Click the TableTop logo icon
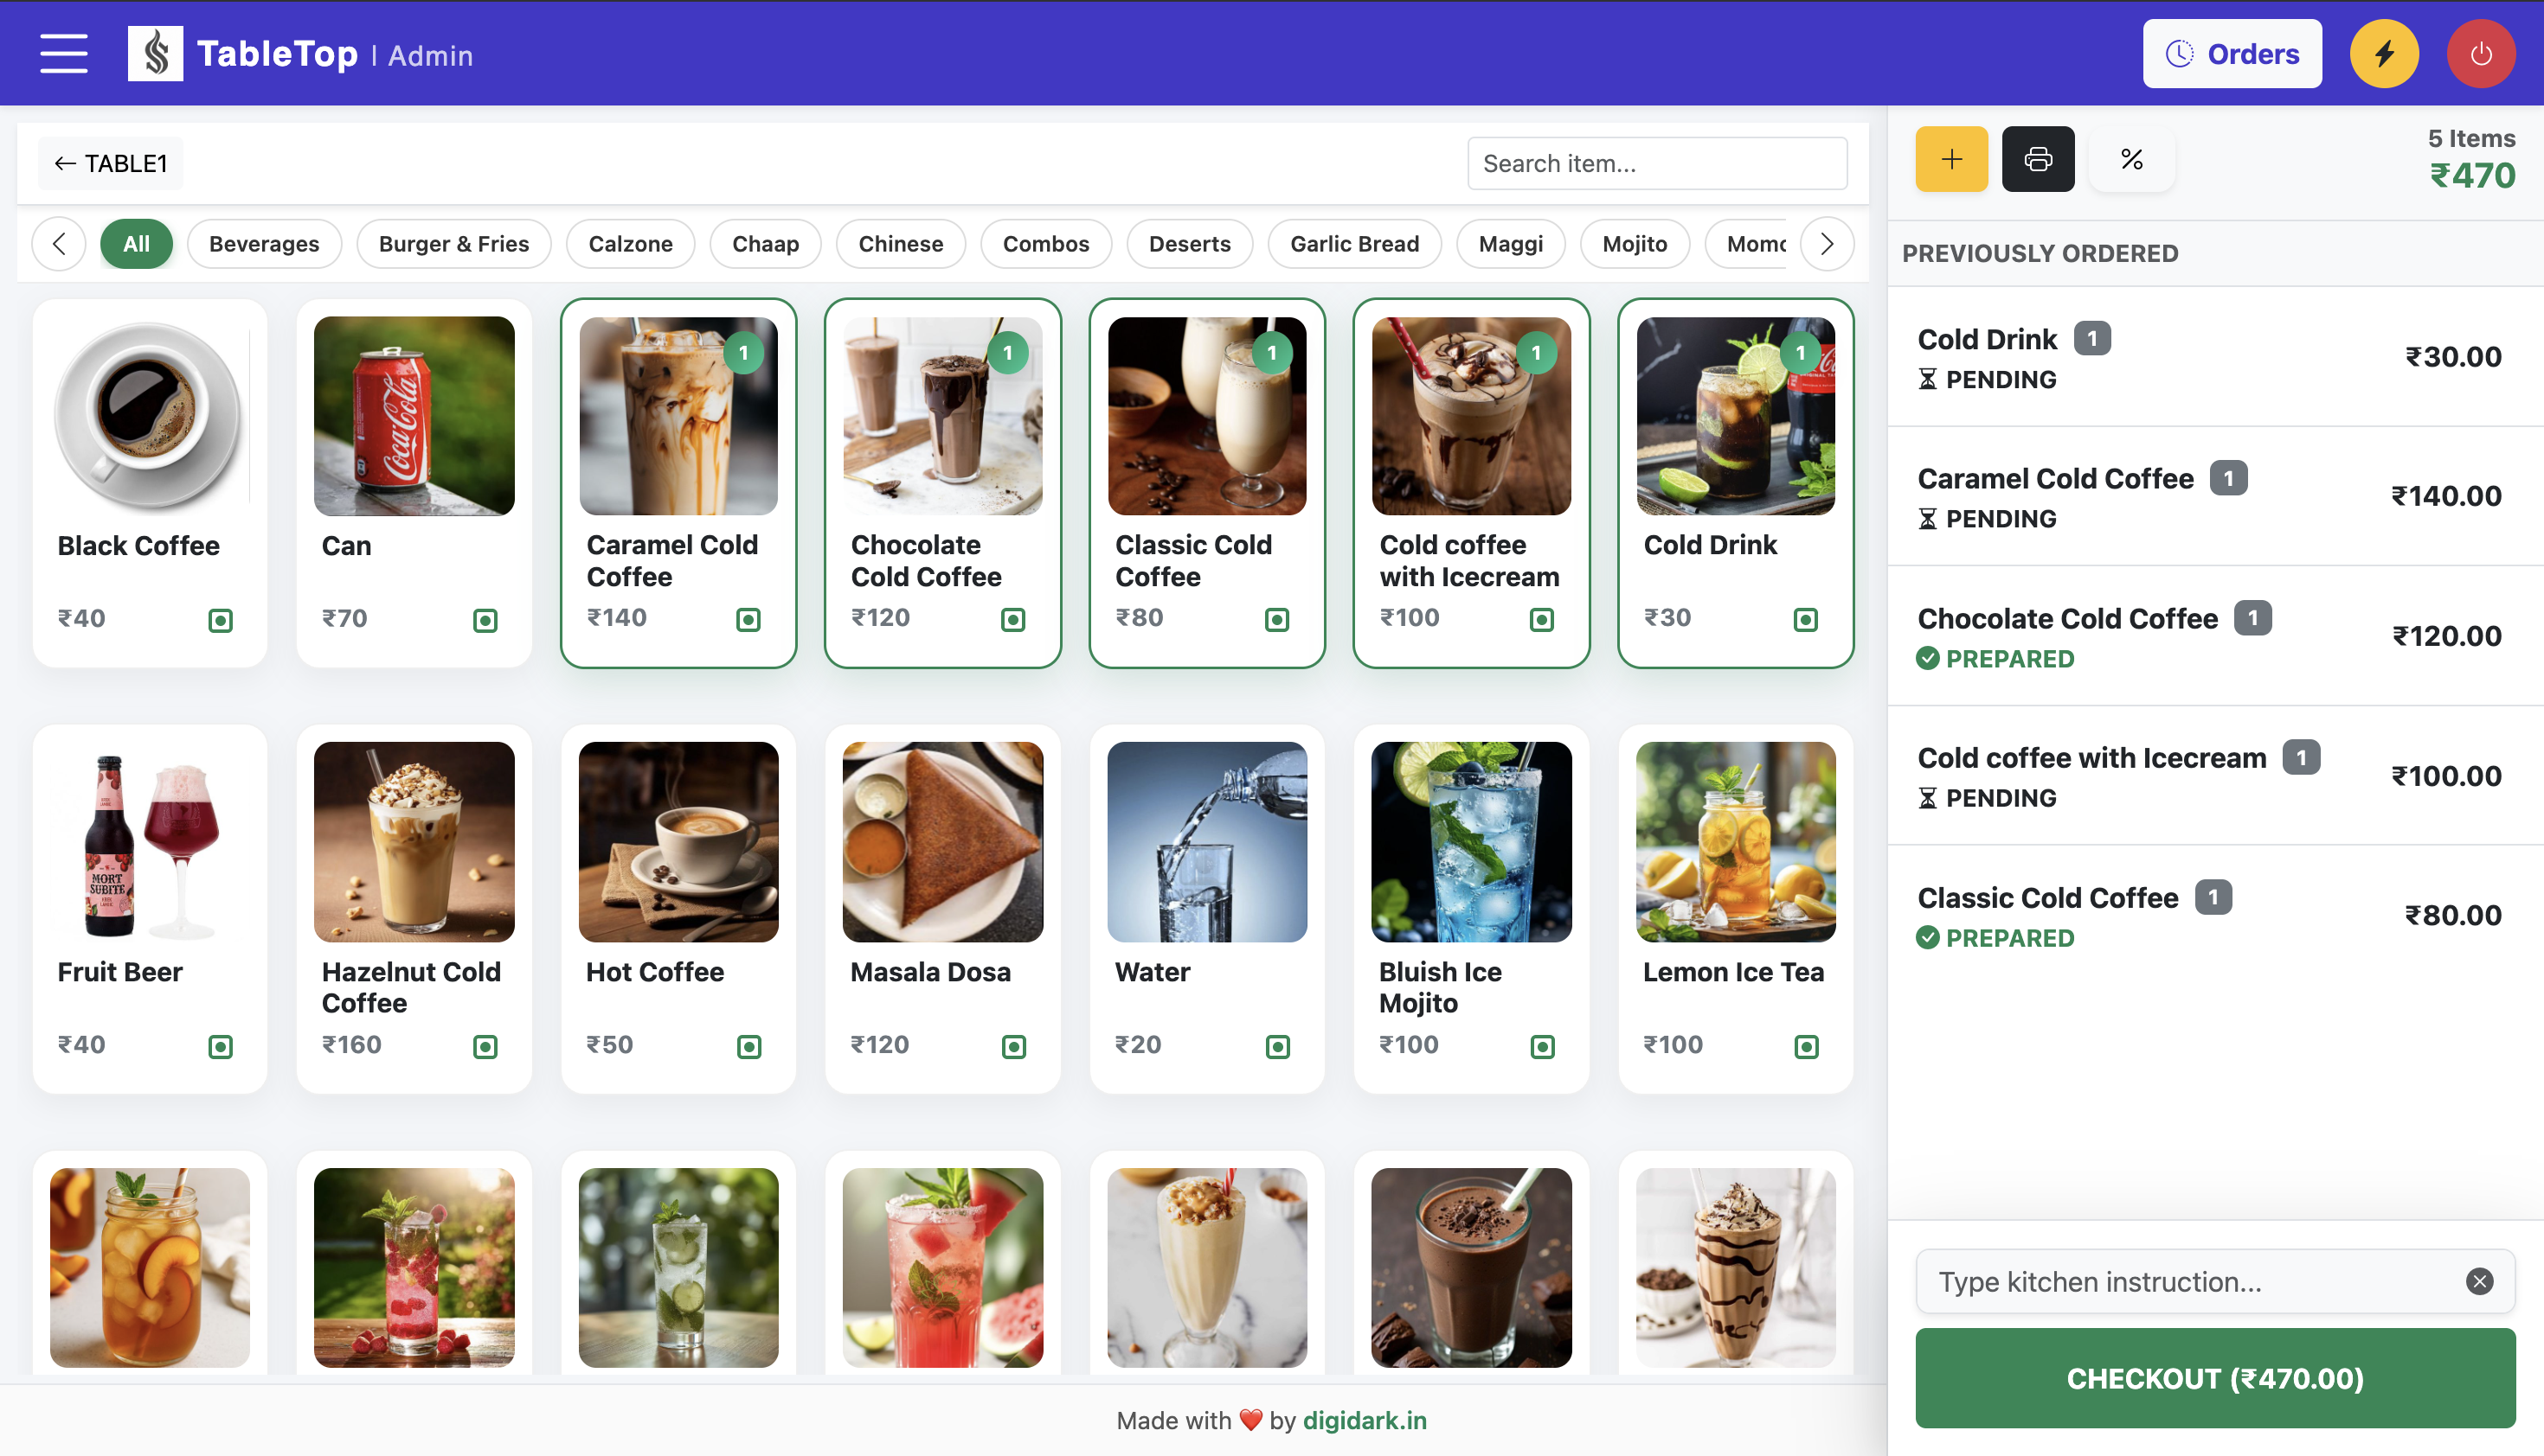 (x=155, y=54)
